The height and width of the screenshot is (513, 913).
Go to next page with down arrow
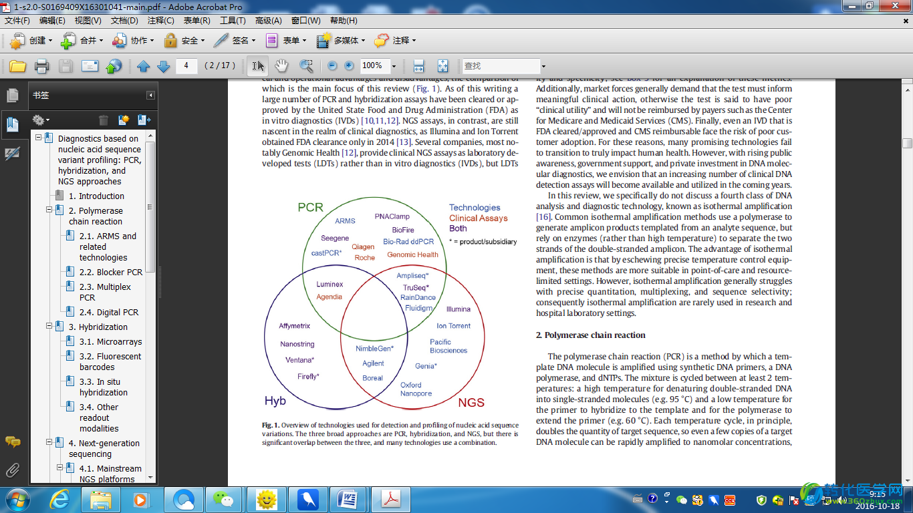[x=163, y=66]
